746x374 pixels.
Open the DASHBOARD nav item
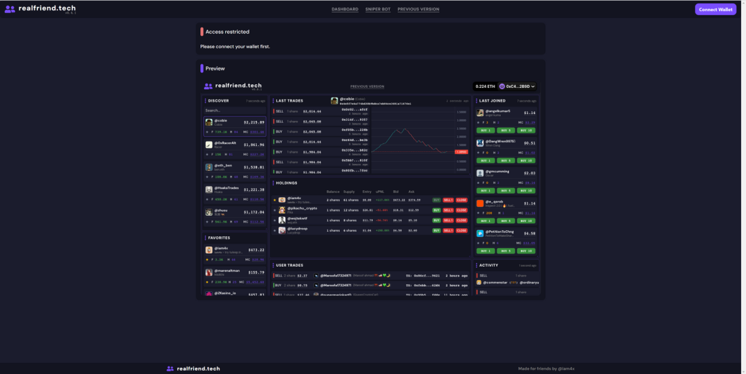(x=345, y=9)
